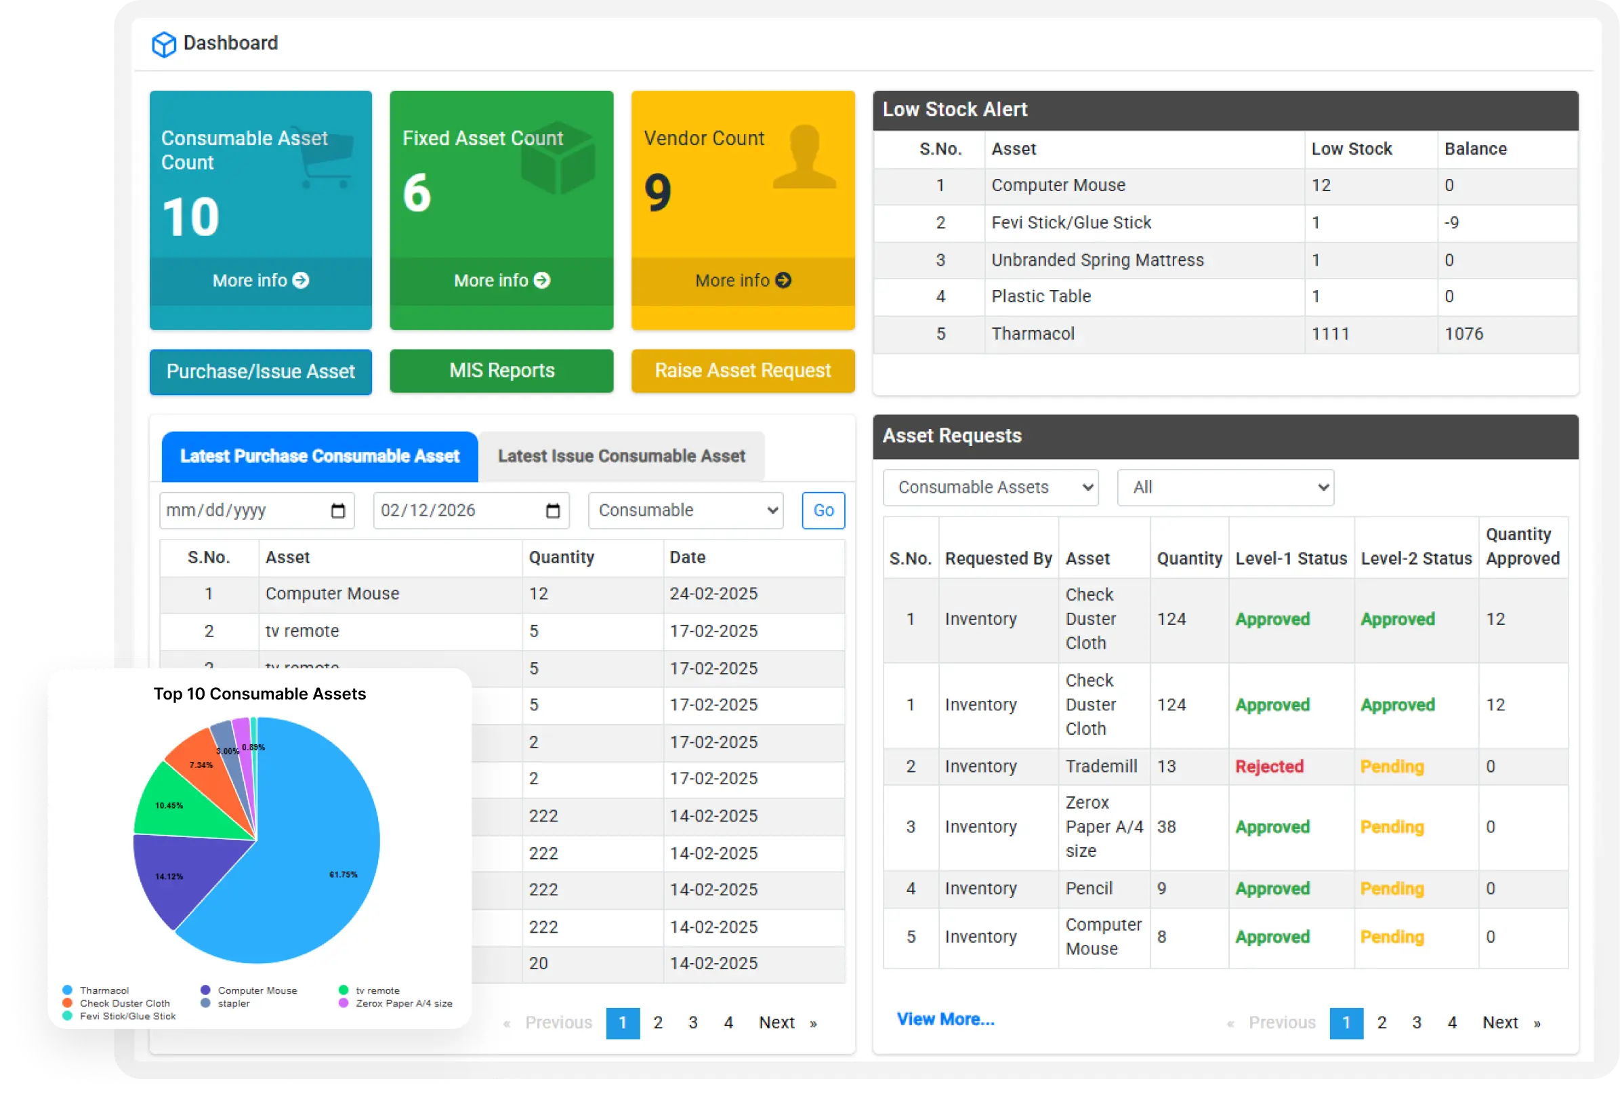Click the arrow icon in the Fixed Asset card
The image size is (1620, 1096).
(541, 281)
